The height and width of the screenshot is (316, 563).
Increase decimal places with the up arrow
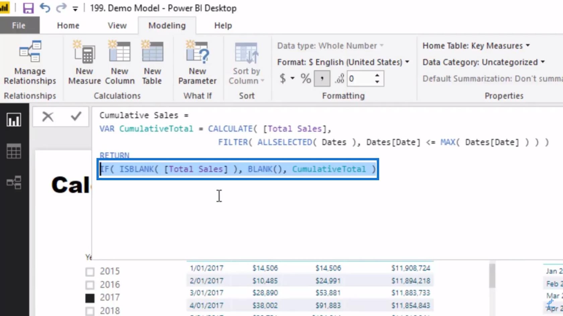click(x=377, y=76)
